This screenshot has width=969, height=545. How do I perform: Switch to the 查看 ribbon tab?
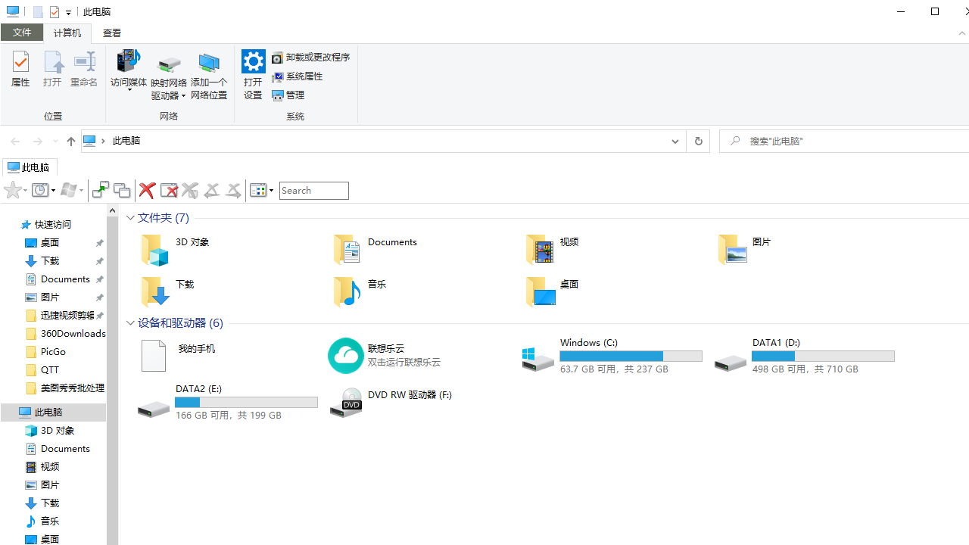tap(111, 33)
